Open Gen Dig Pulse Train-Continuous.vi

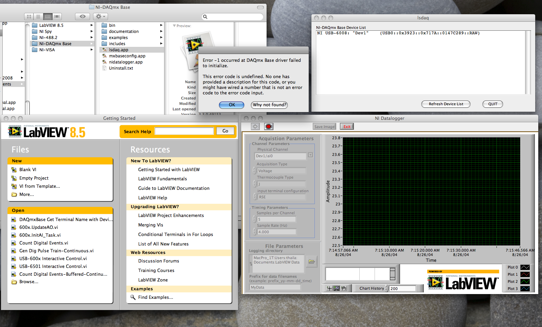tap(56, 251)
